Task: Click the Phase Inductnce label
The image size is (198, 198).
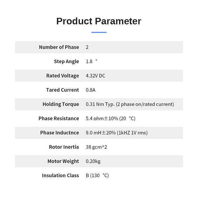Action: [x=60, y=133]
